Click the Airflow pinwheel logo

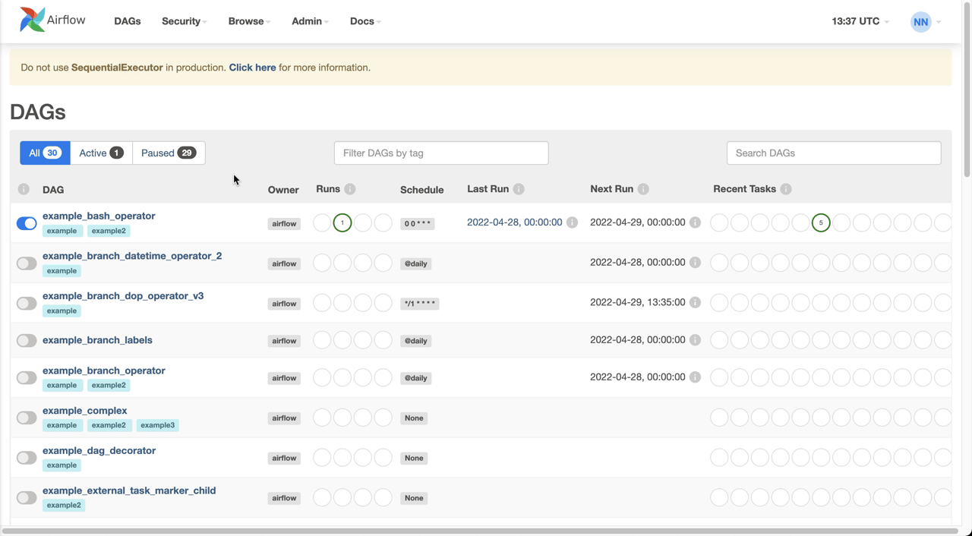click(33, 20)
